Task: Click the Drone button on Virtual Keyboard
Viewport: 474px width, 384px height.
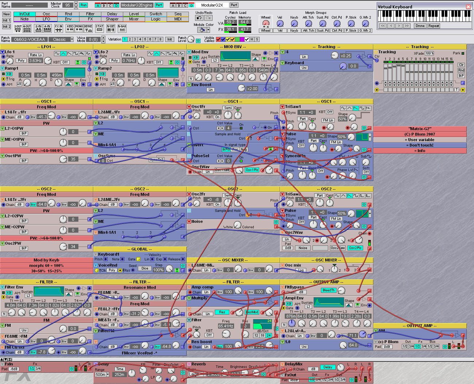Action: 420,26
